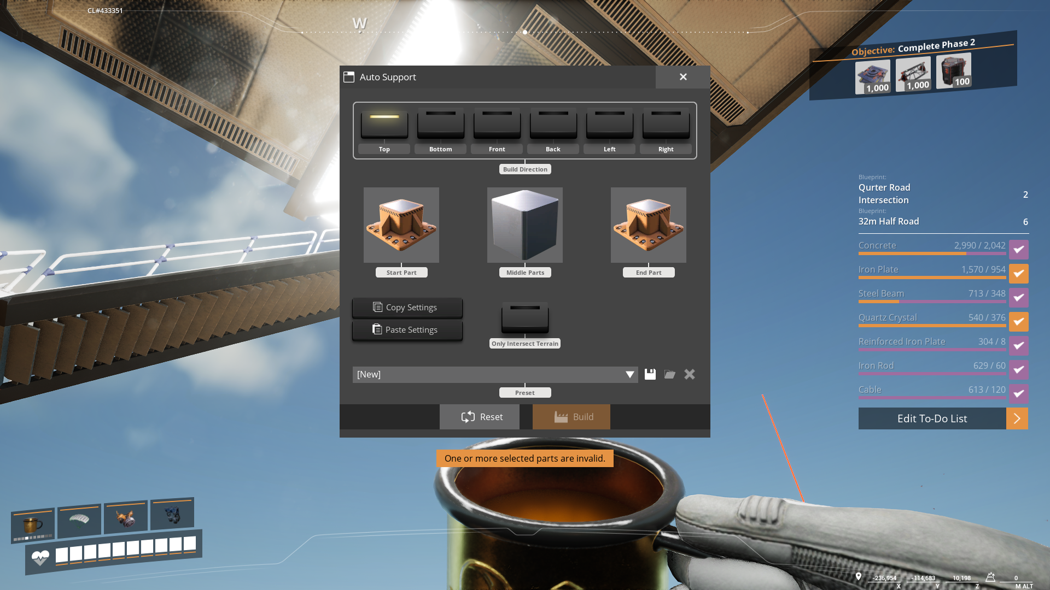Toggle Only Intersect Terrain switch
This screenshot has height=590, width=1050.
point(524,317)
